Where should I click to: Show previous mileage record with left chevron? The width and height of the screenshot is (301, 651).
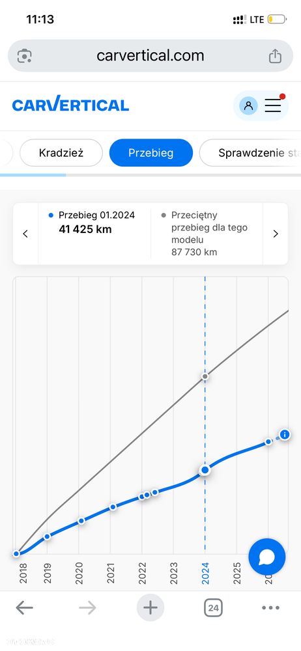(25, 234)
